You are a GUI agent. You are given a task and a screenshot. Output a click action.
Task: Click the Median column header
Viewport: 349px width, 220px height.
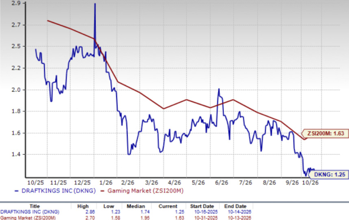pos(136,206)
